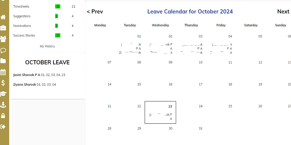Open the Timesheets row
Image resolution: width=291 pixels, height=145 pixels.
[44, 7]
